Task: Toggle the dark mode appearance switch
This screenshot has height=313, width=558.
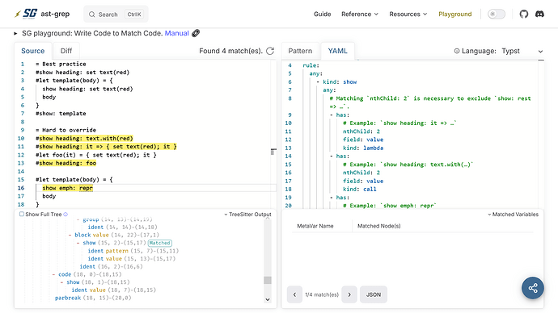Action: tap(496, 15)
